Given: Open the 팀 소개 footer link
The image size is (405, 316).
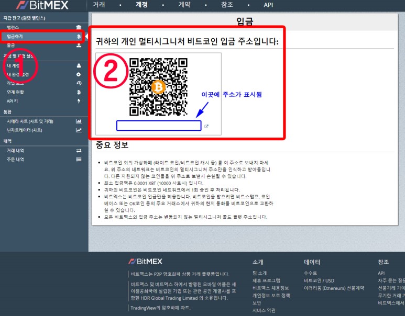Looking at the screenshot, I should (259, 273).
